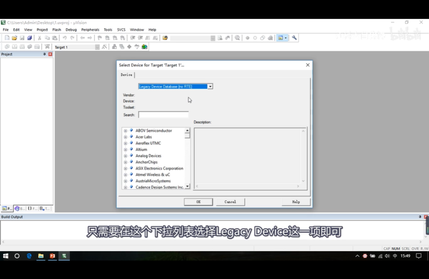Click the File Extensions and Books icon
Image resolution: width=429 pixels, height=279 pixels.
pos(115,47)
